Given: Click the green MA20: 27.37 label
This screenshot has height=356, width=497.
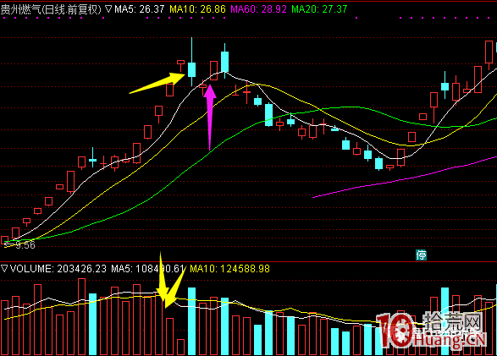Looking at the screenshot, I should click(319, 9).
